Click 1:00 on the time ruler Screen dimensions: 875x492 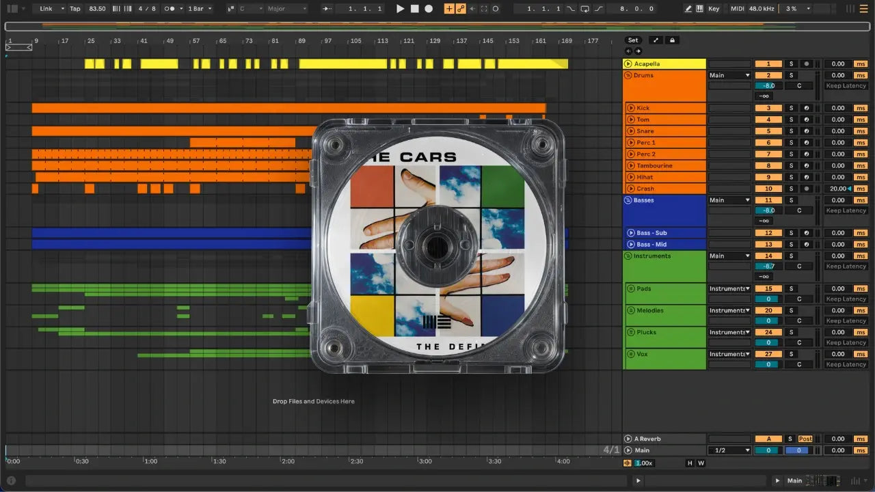[x=150, y=461]
